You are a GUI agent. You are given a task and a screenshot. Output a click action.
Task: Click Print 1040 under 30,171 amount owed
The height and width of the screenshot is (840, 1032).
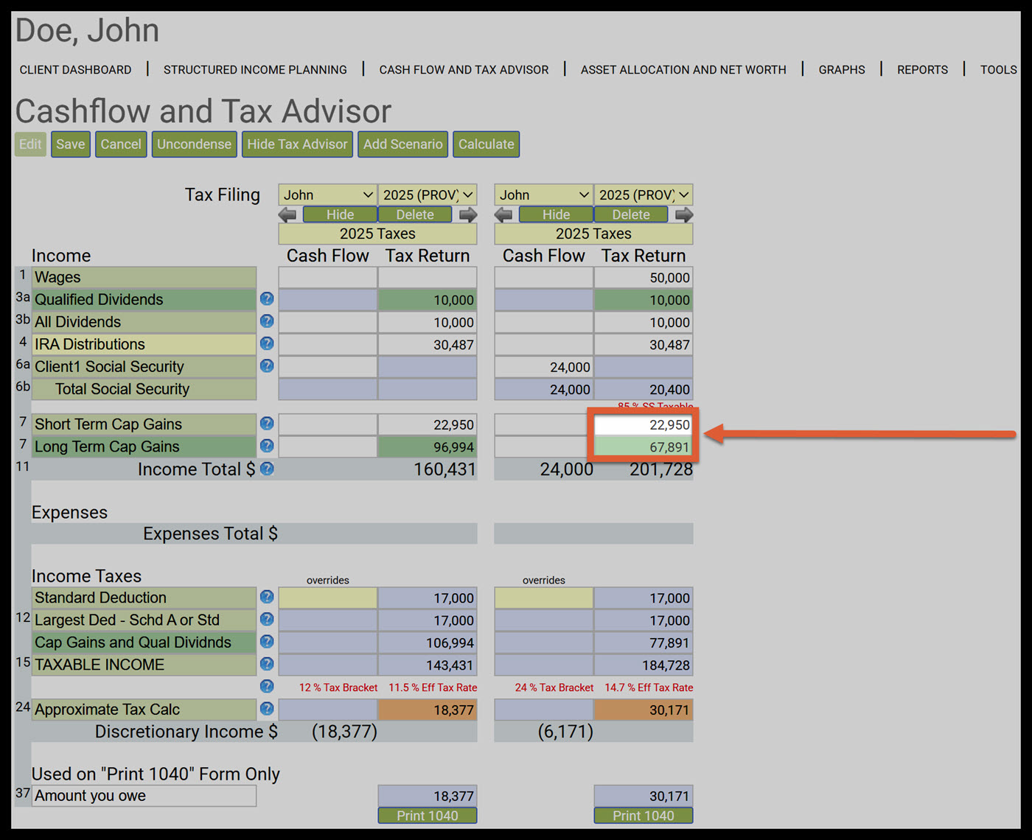(x=644, y=816)
